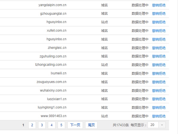Select domain text zouguoyues.com.cn
This screenshot has width=179, height=134.
[x=52, y=82]
